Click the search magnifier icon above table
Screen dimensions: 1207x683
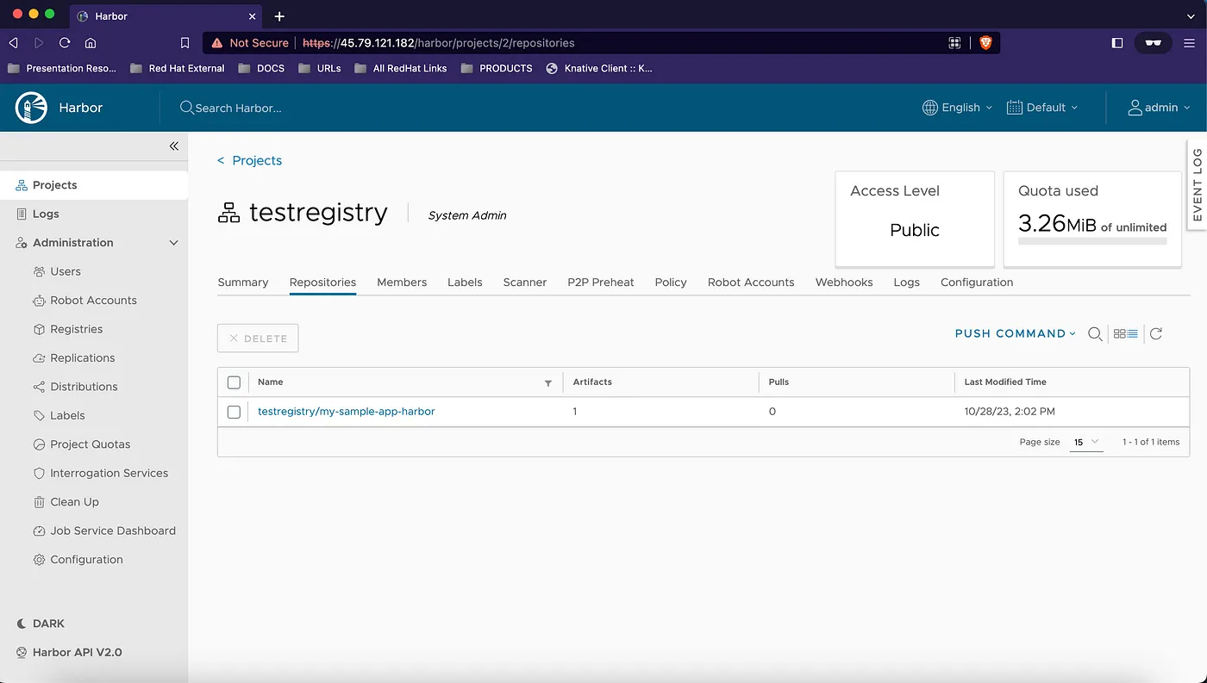1095,334
